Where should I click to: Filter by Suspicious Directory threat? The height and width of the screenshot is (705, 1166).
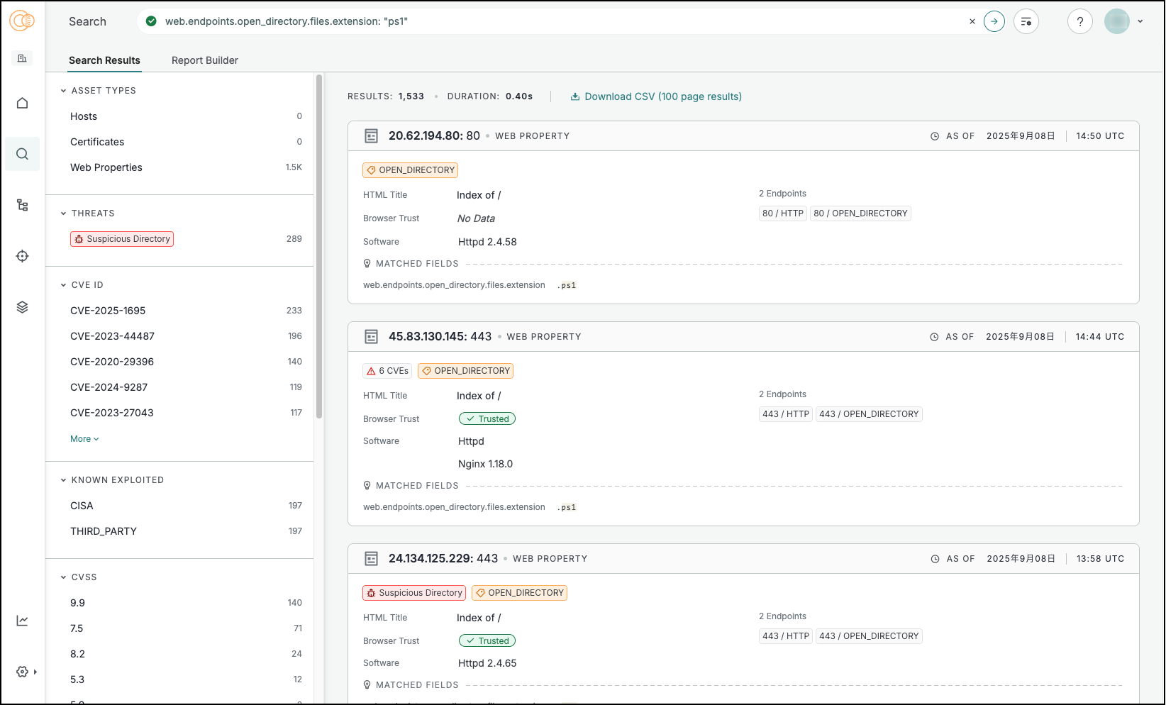[122, 239]
